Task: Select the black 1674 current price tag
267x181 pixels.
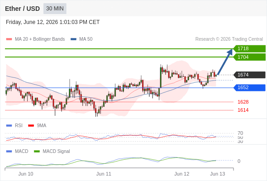Action: (249, 75)
